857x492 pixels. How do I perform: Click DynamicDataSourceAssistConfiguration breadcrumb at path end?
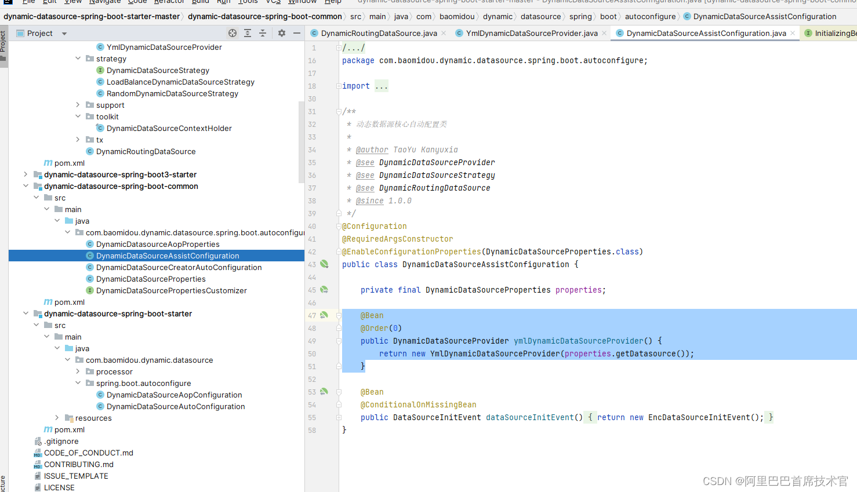765,16
